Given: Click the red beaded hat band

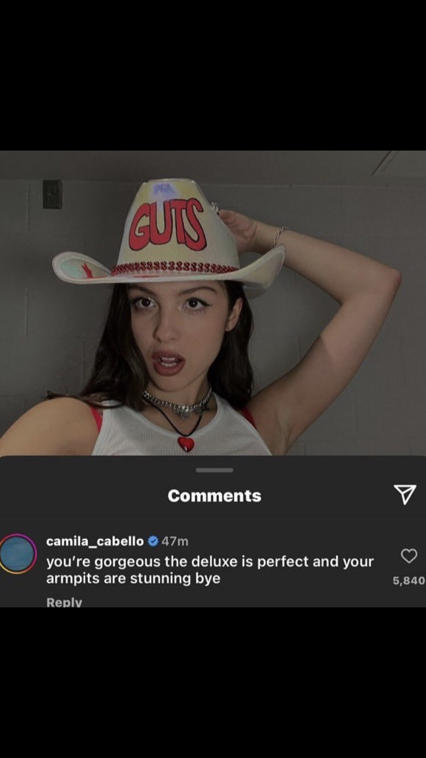Looking at the screenshot, I should [175, 268].
